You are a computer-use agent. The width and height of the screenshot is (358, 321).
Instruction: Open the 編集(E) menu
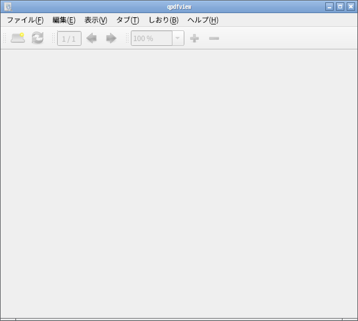tap(64, 20)
